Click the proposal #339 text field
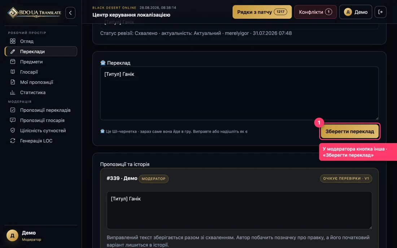The height and width of the screenshot is (248, 397). tap(239, 210)
